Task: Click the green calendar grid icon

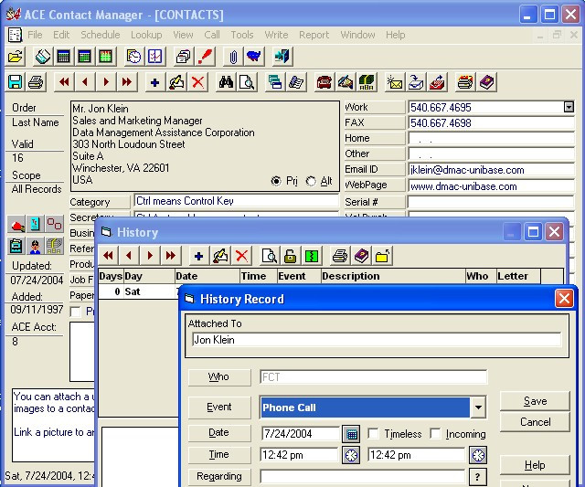Action: pyautogui.click(x=85, y=57)
